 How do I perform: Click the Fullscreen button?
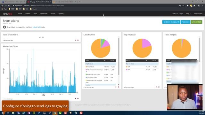[x=185, y=22]
